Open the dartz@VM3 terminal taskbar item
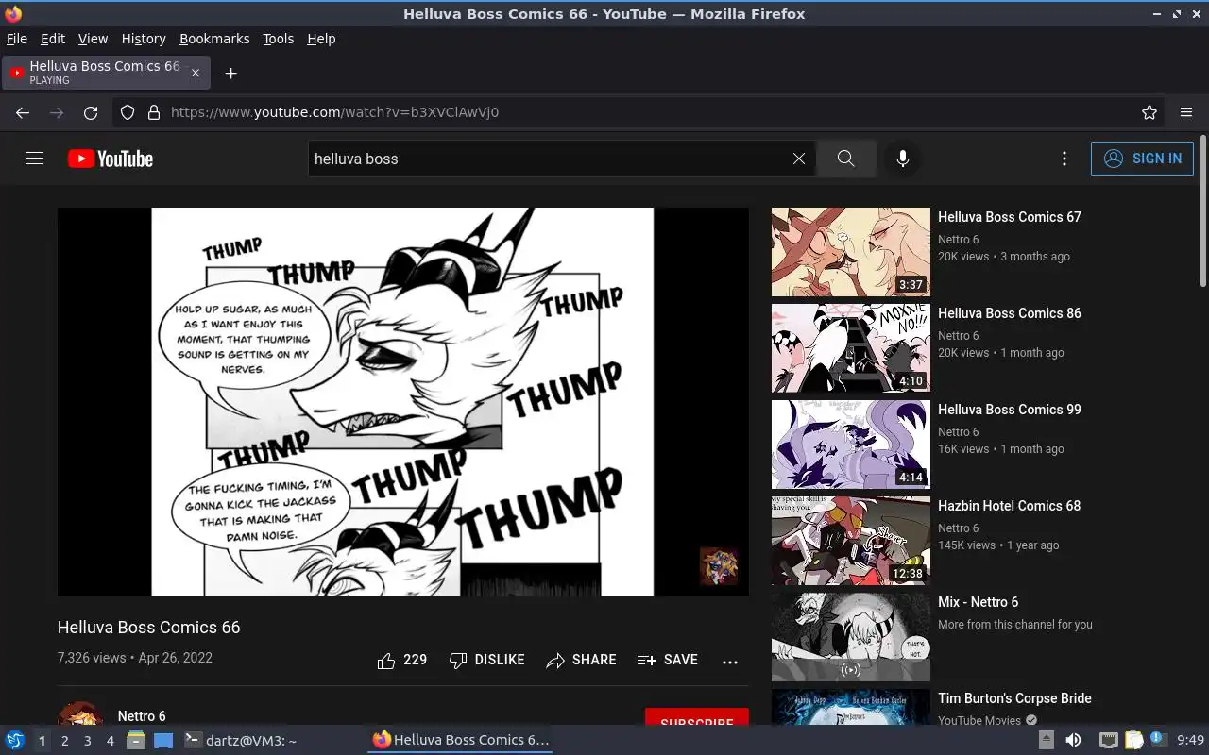 click(240, 741)
